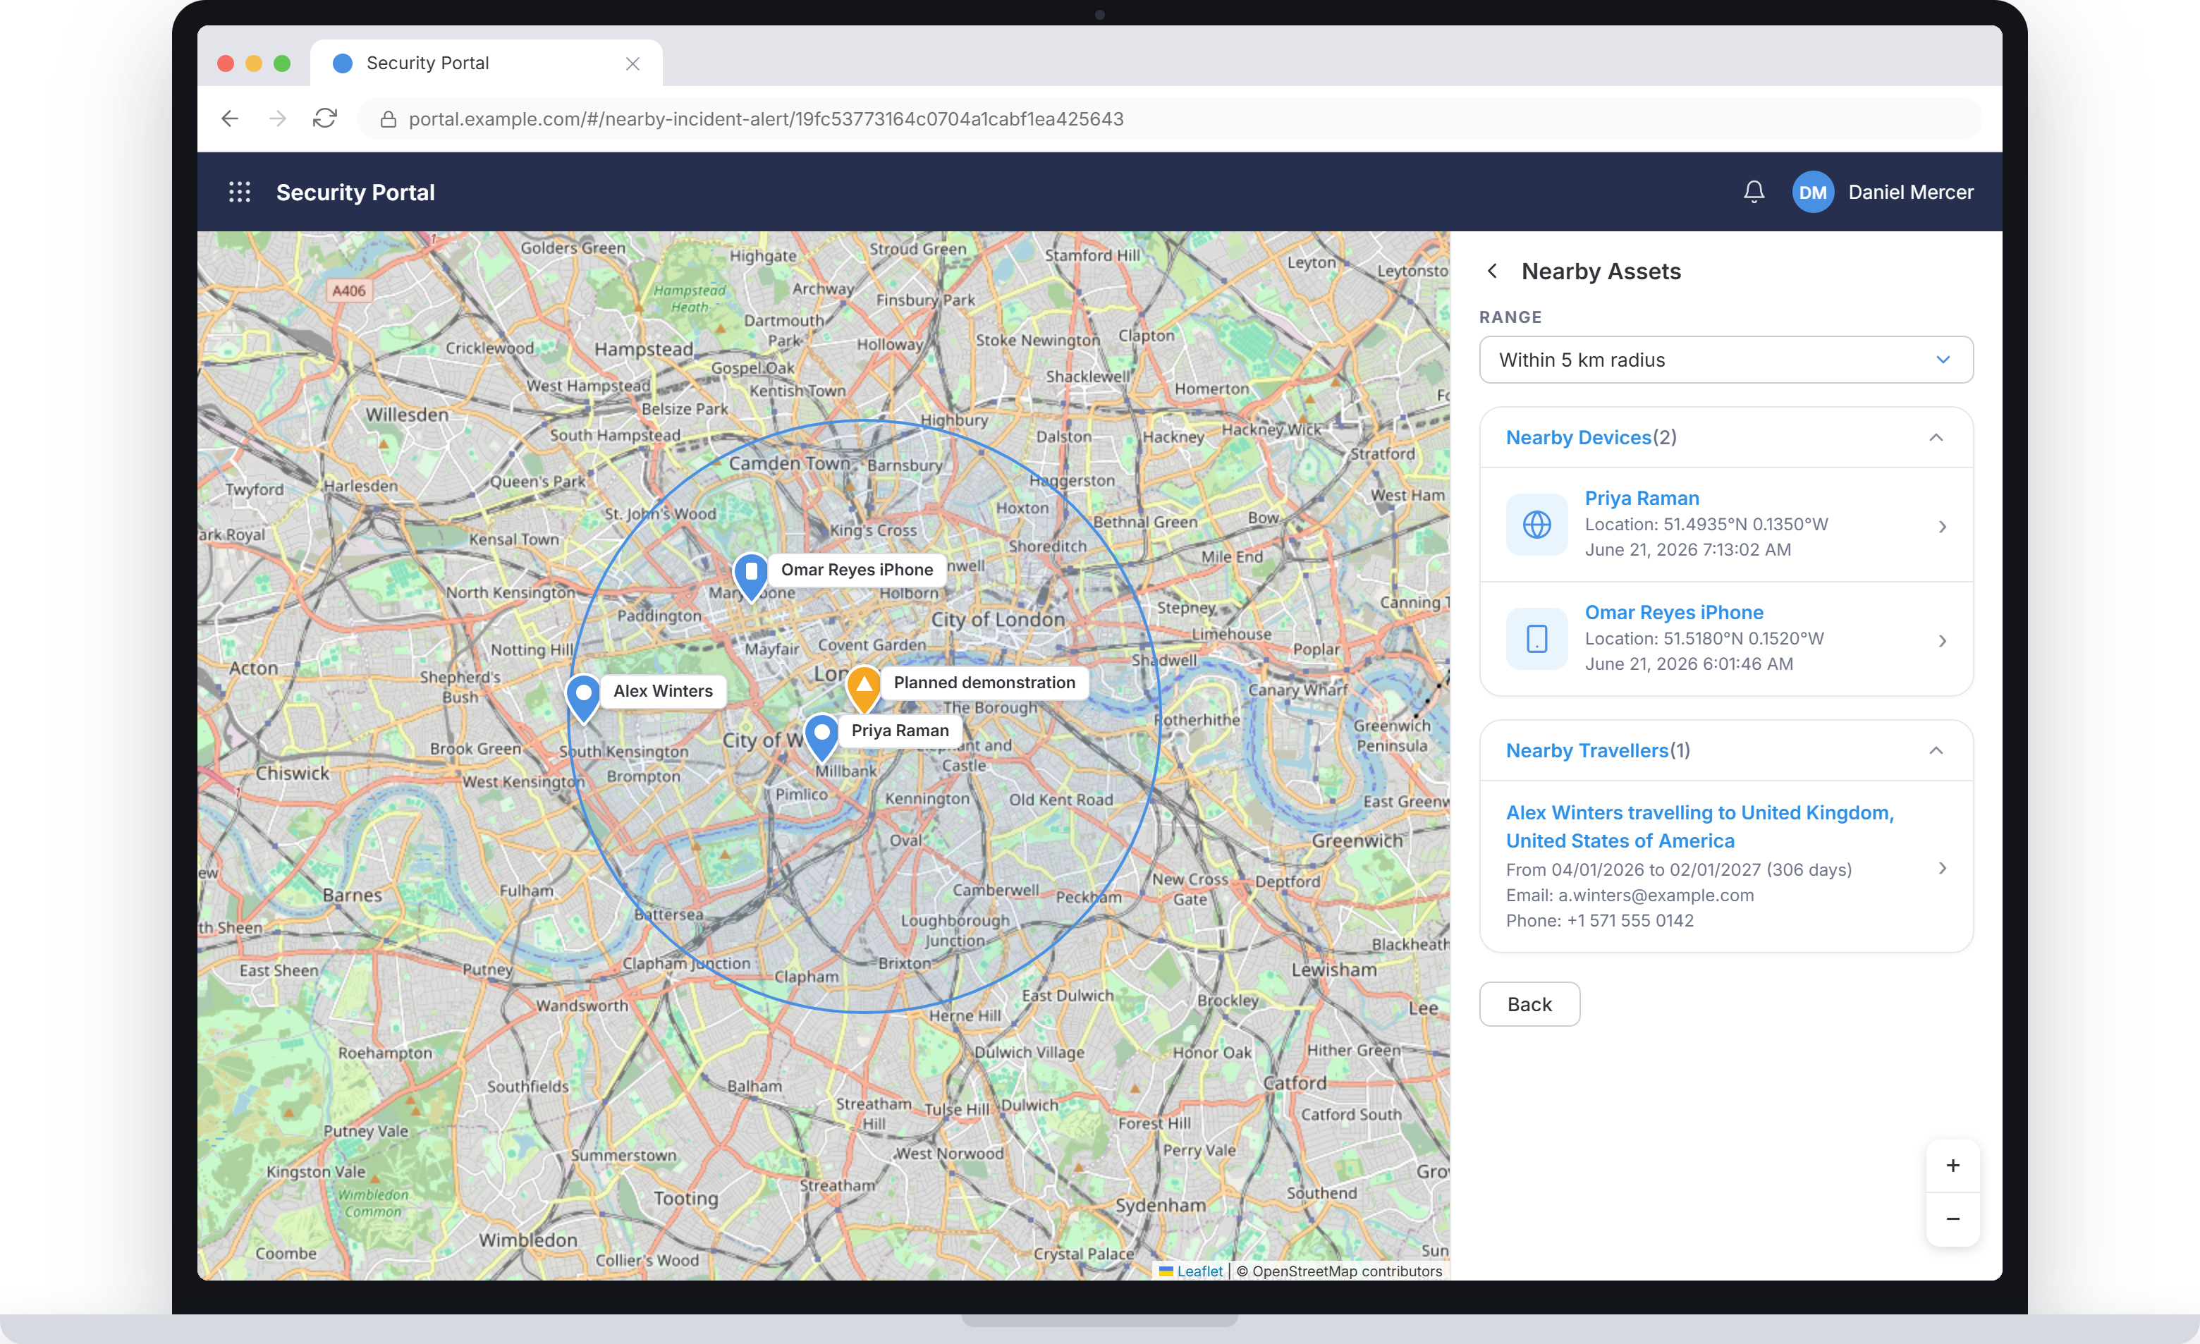Zoom out the map with minus
The height and width of the screenshot is (1344, 2200).
[x=1953, y=1219]
